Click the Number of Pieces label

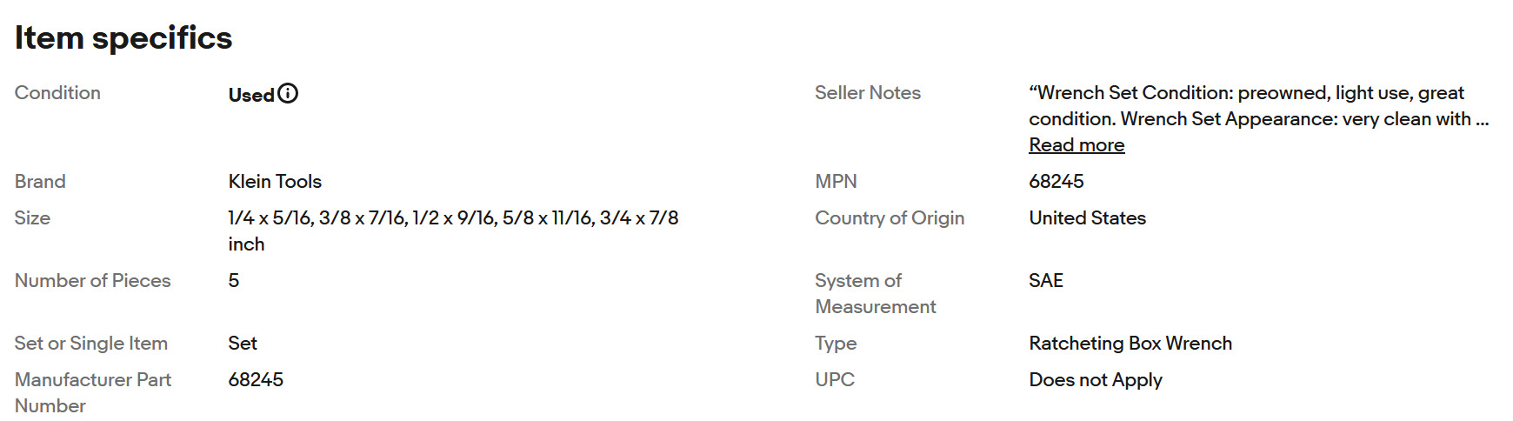[92, 281]
